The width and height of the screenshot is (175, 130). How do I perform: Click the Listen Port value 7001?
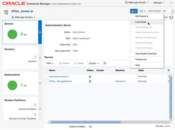click(x=75, y=45)
